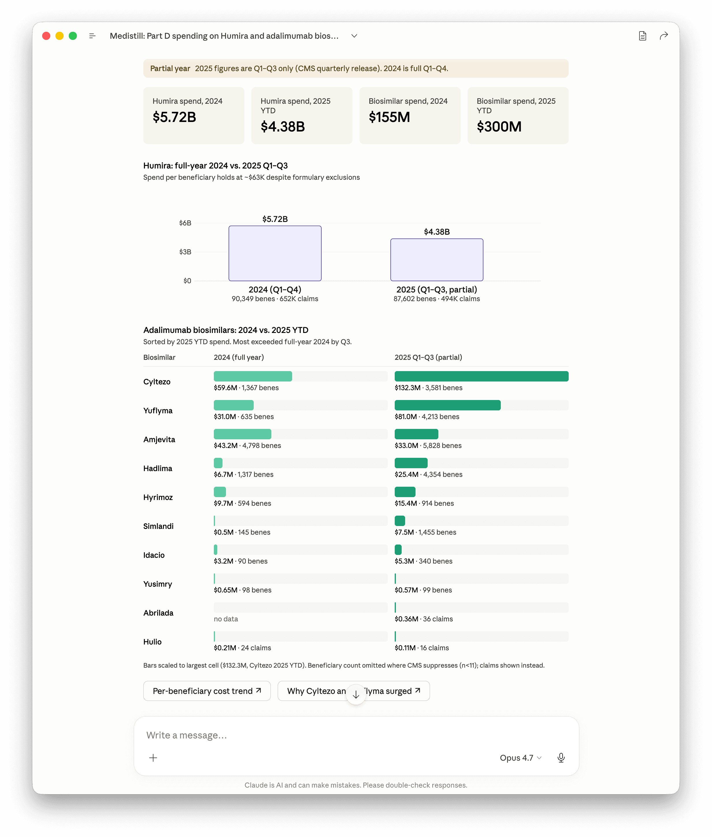Click the '$132.3M · 3,581 benes' value

pos(428,388)
